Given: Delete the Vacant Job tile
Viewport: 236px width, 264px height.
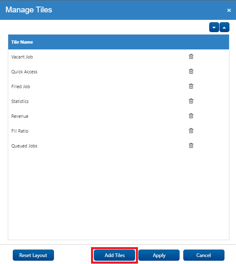Looking at the screenshot, I should click(191, 56).
